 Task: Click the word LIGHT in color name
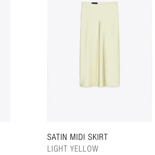pos(57,148)
